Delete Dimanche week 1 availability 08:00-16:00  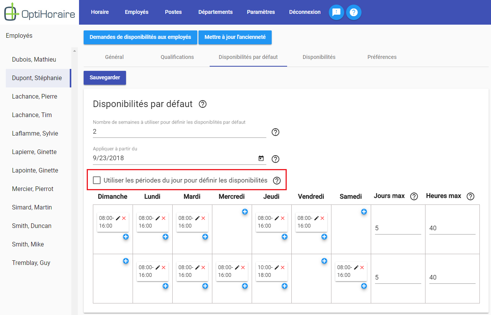pyautogui.click(x=124, y=218)
